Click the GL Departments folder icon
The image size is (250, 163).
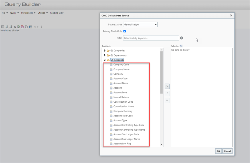[x=108, y=55]
